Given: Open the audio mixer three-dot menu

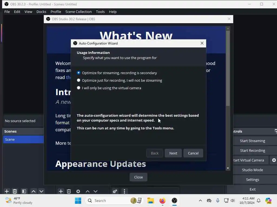Looking at the screenshot, I should [124, 191].
